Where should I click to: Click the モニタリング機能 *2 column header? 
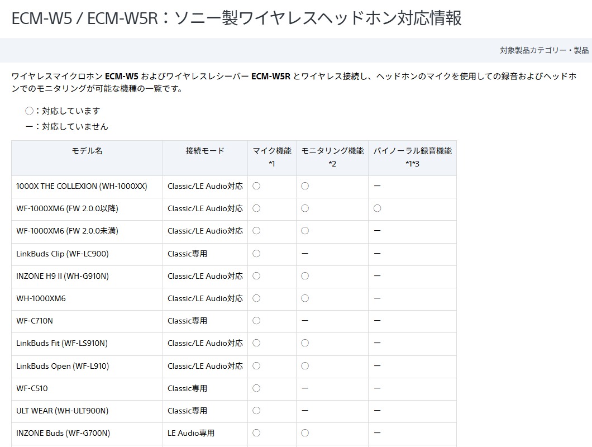(332, 157)
